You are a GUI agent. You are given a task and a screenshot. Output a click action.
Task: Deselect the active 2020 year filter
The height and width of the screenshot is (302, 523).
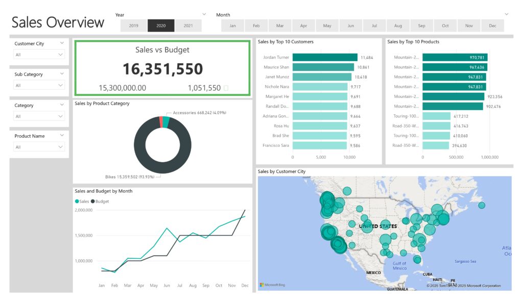(161, 26)
